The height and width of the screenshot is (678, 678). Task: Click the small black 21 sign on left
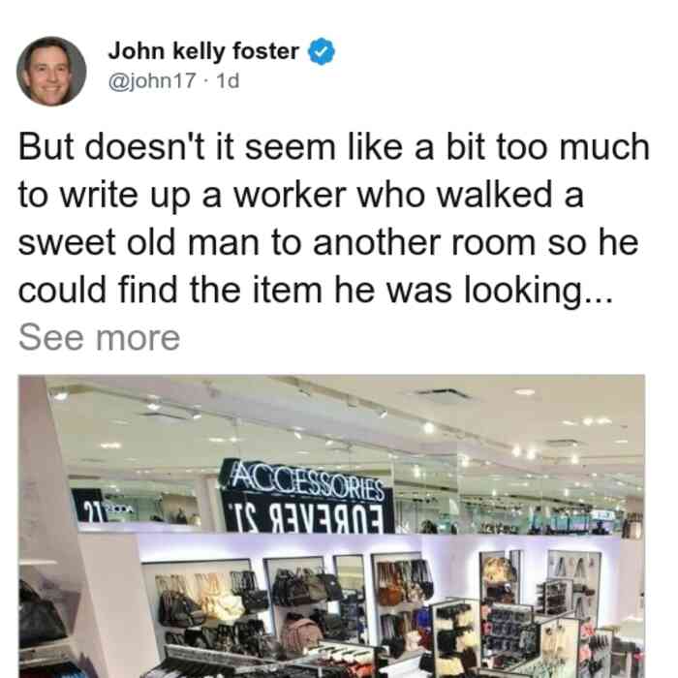pyautogui.click(x=90, y=507)
